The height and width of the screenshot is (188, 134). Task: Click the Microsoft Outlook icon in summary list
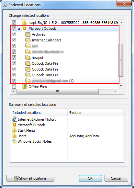click(14, 125)
